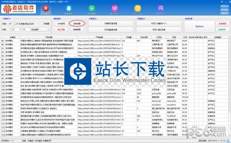Image resolution: width=231 pixels, height=143 pixels.
Task: Sort by the 经营模式 column header
Action: (x=218, y=38)
